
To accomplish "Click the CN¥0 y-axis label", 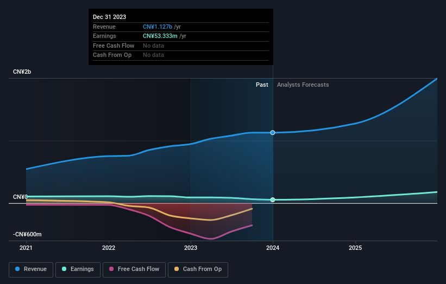I will coord(20,197).
